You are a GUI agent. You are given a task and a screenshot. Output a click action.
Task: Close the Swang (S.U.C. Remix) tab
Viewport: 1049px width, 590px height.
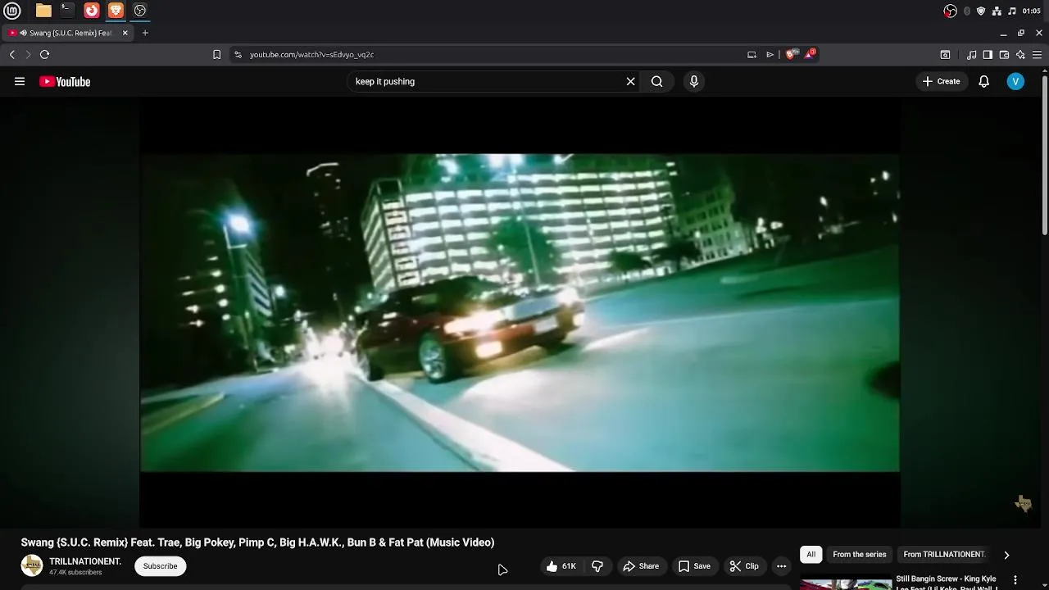(125, 33)
